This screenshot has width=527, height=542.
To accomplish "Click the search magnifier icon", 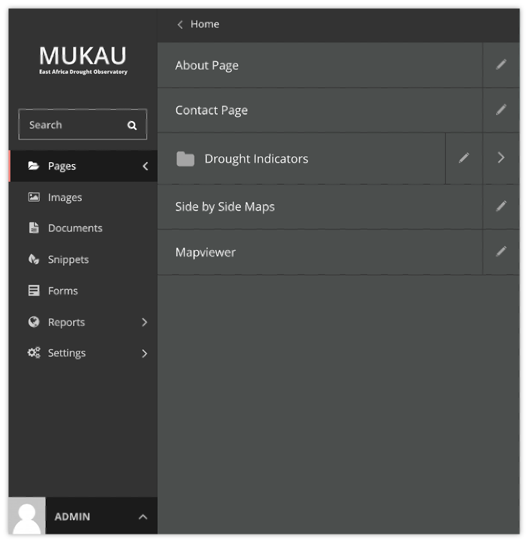I will [x=132, y=125].
